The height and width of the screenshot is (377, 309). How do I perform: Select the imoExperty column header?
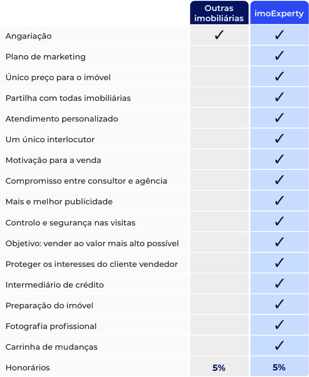[x=279, y=14]
